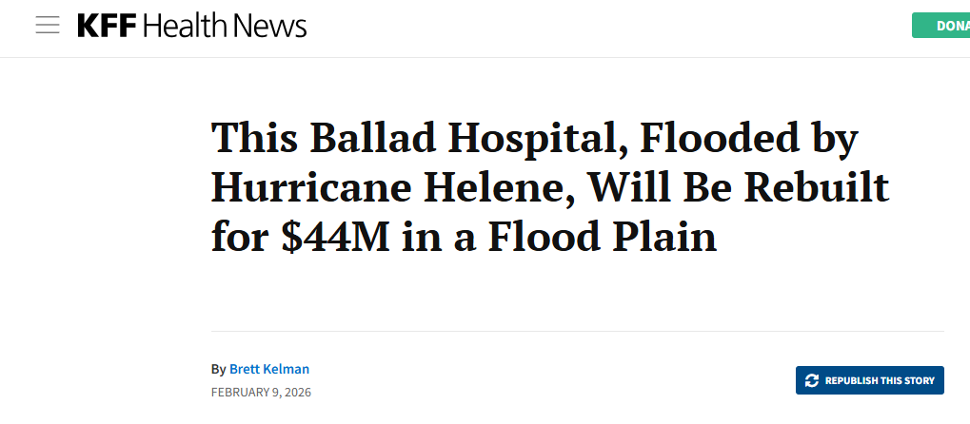Open author Brett Kelman's page

pyautogui.click(x=269, y=369)
